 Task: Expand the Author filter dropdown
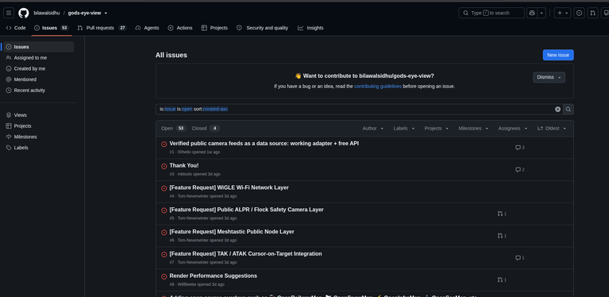click(x=373, y=128)
